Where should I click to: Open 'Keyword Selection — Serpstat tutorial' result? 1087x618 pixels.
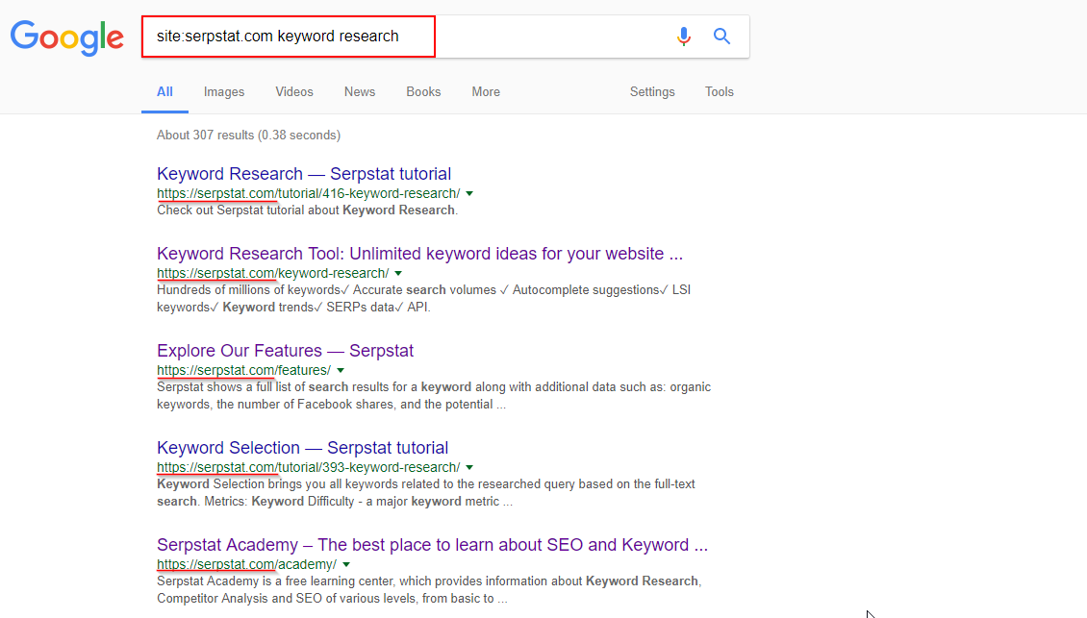pyautogui.click(x=302, y=448)
